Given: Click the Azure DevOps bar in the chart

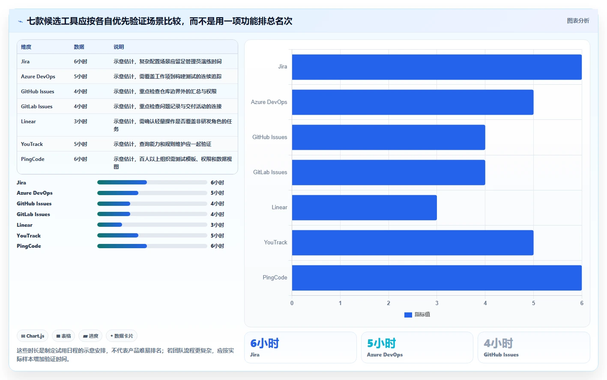Looking at the screenshot, I should [x=413, y=102].
